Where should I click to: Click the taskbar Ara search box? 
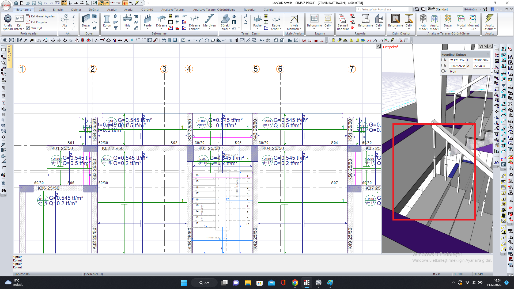point(204,283)
